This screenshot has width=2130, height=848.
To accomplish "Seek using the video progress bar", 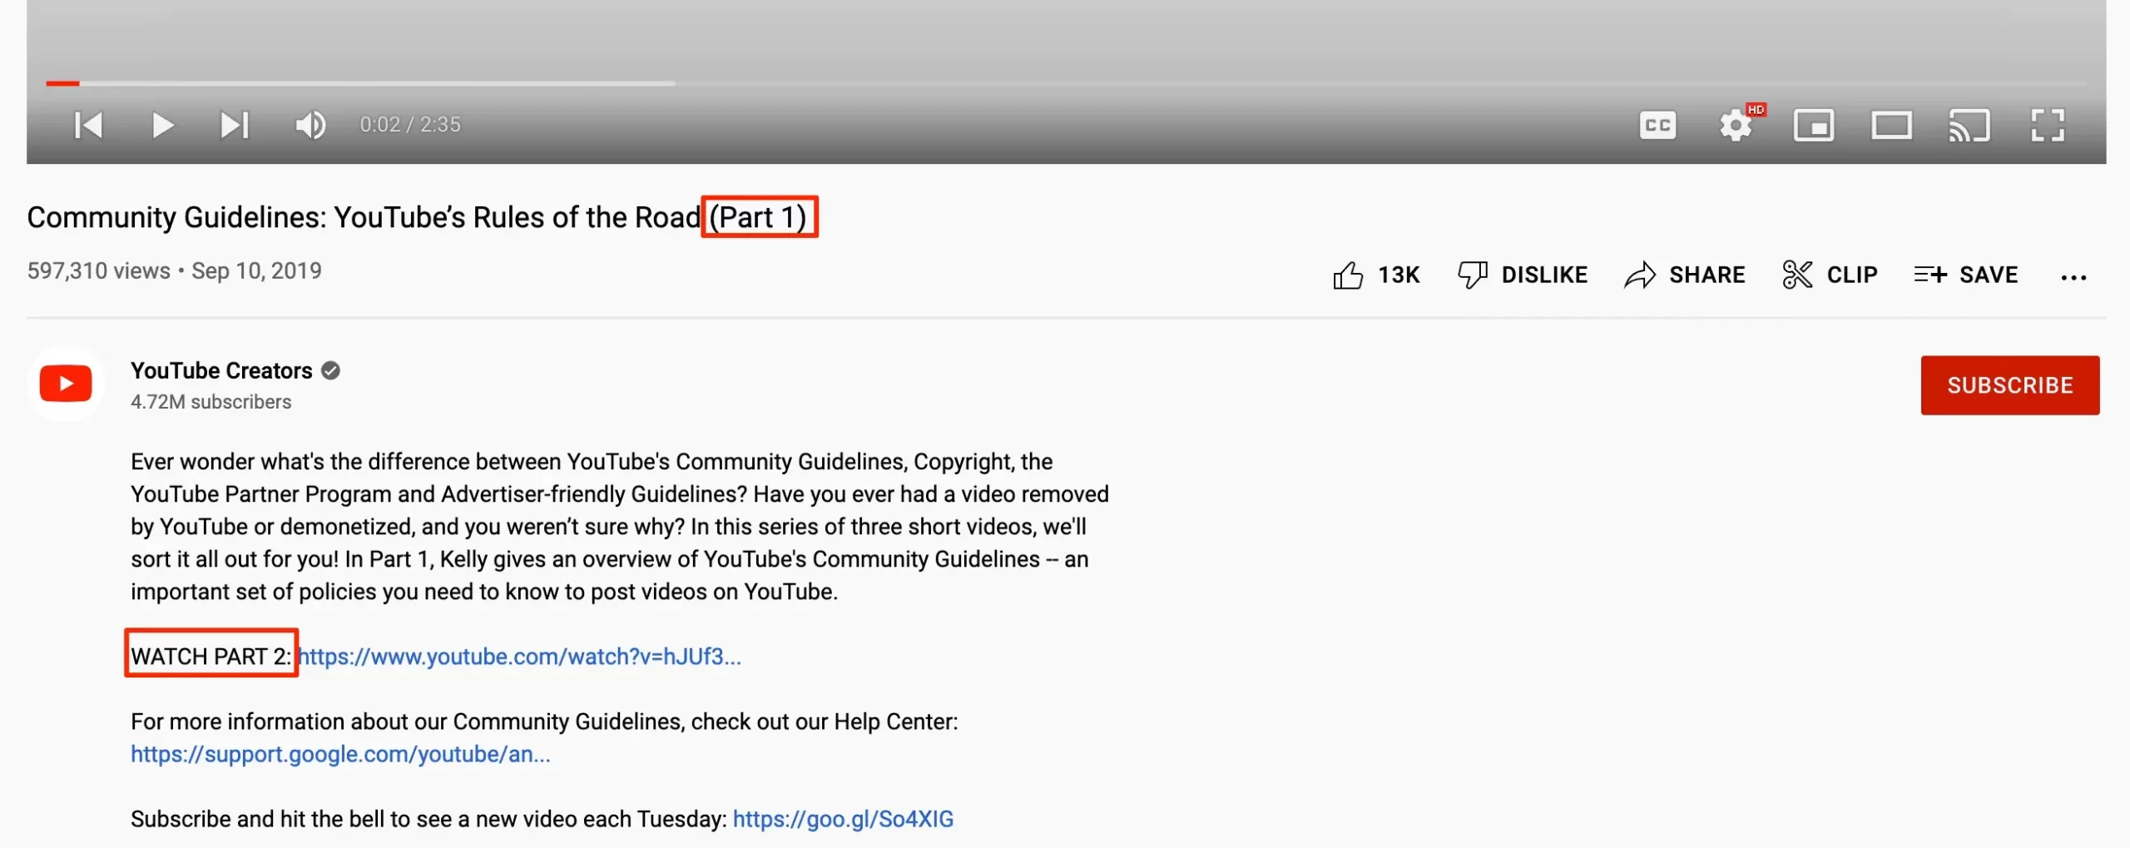I will [x=1065, y=83].
